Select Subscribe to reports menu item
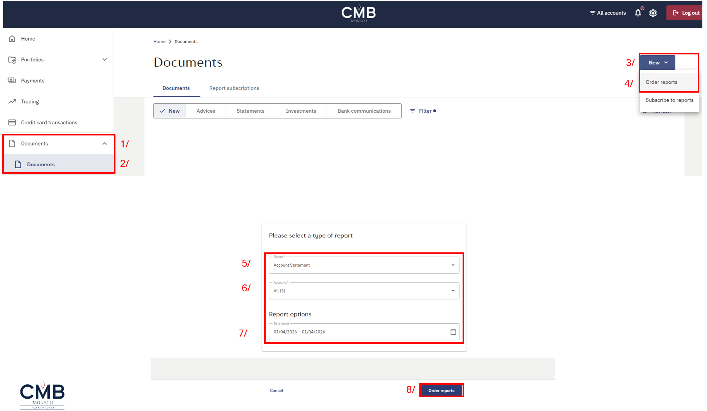The image size is (707, 411). click(669, 100)
